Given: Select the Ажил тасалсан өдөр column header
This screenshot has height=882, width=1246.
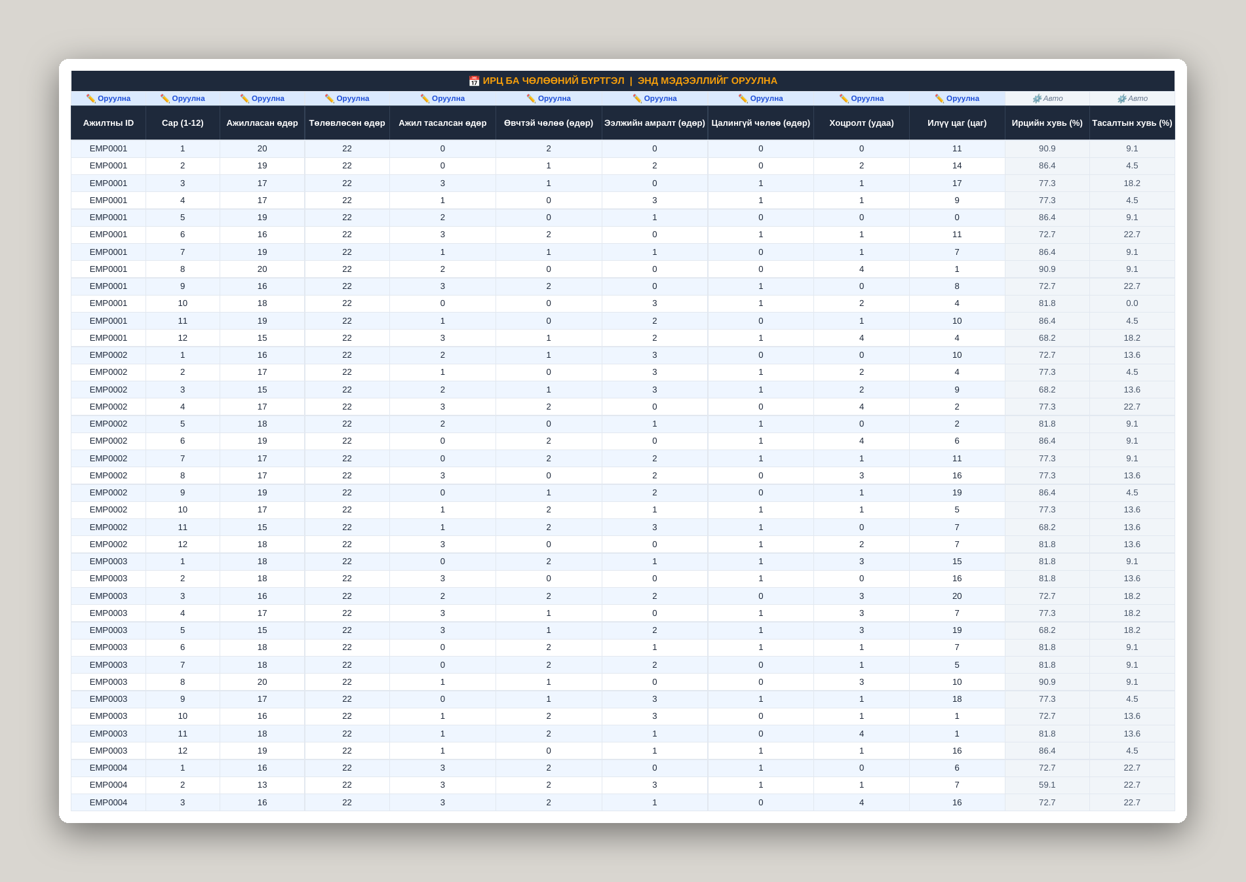Looking at the screenshot, I should pyautogui.click(x=442, y=123).
